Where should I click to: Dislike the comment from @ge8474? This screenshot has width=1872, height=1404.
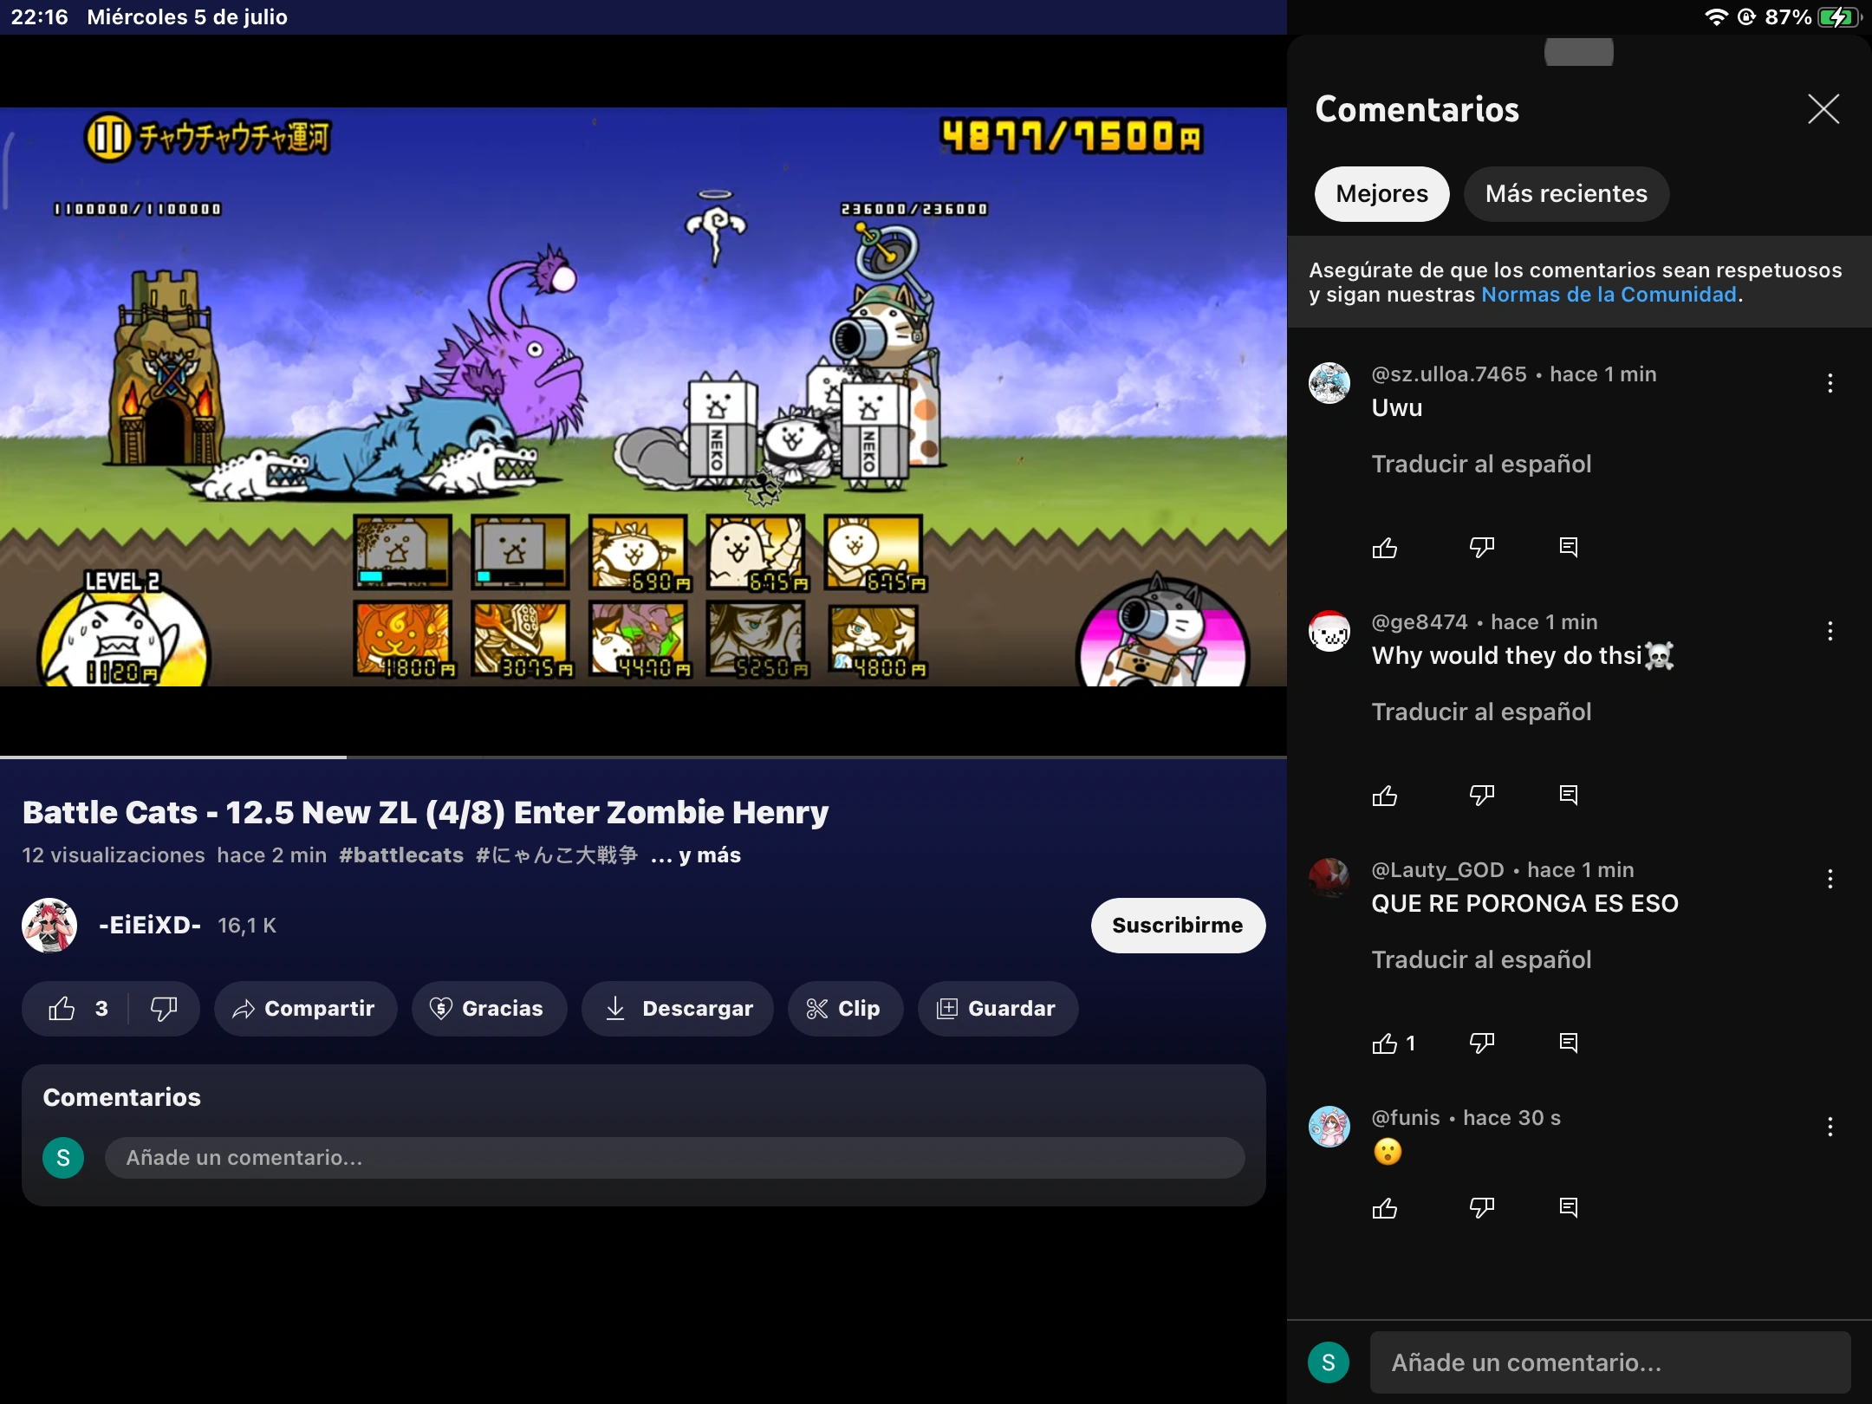point(1482,796)
